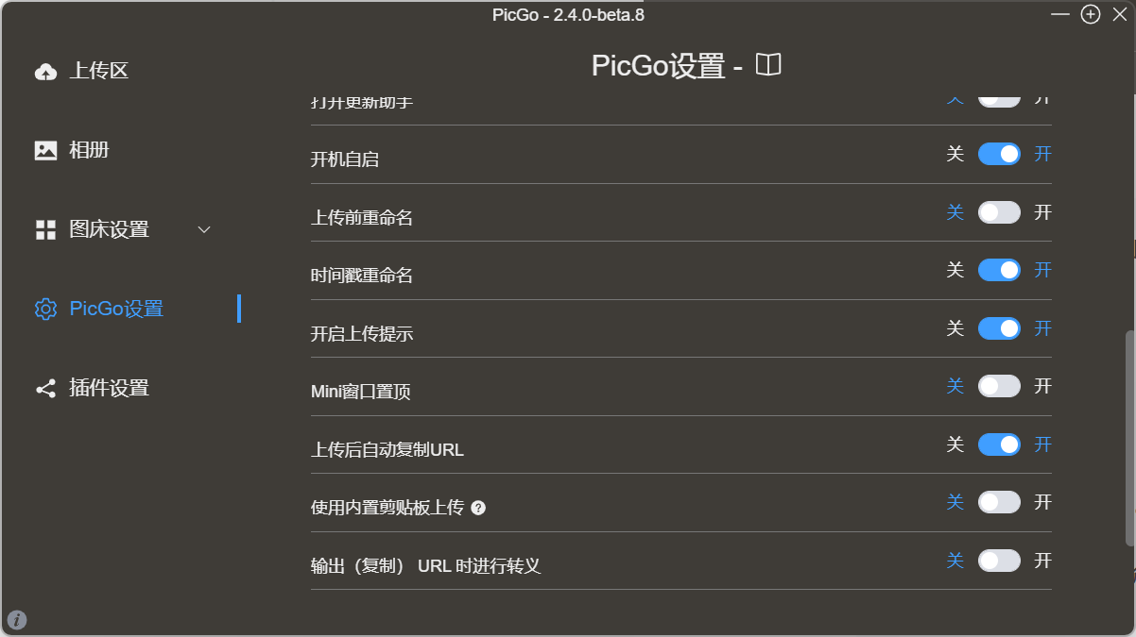Go to 相册 in sidebar
The height and width of the screenshot is (637, 1136).
(x=89, y=150)
